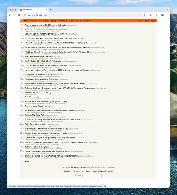177x195 pixels.
Task: Upvote Win98-quickinstall story
Action: tap(24, 52)
